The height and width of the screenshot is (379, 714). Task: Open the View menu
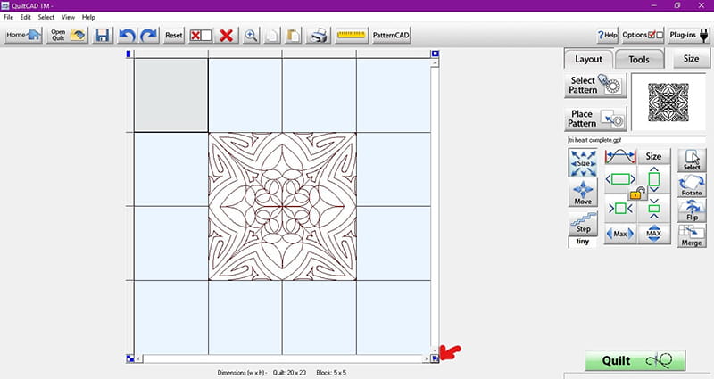(68, 17)
